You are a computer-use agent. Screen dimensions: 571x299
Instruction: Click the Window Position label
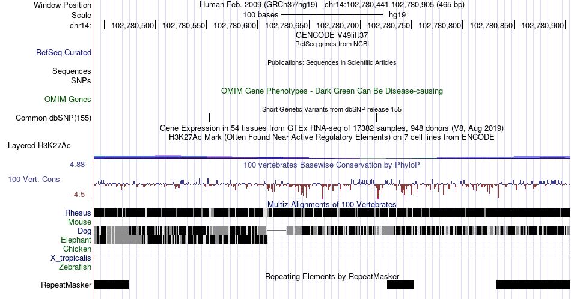pos(63,5)
